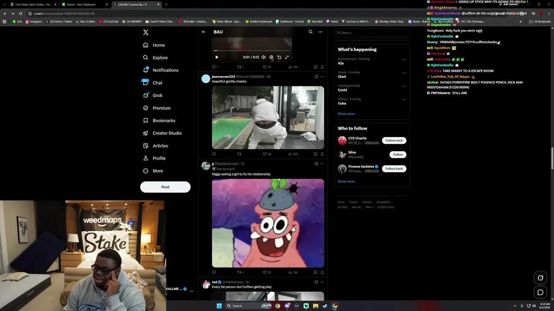Bookmark the 'beautiful gorilla cheeks' post
This screenshot has height=311, width=554.
315,154
